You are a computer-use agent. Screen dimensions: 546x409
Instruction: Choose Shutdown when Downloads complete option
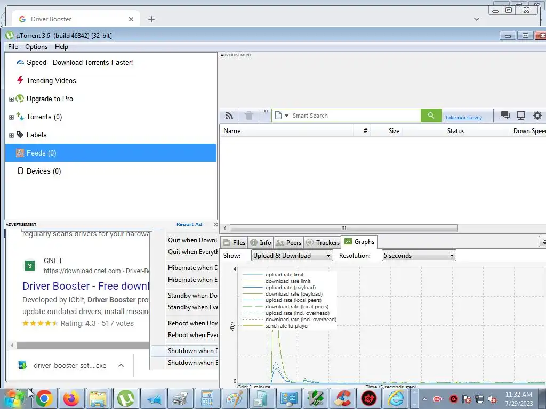pos(184,351)
